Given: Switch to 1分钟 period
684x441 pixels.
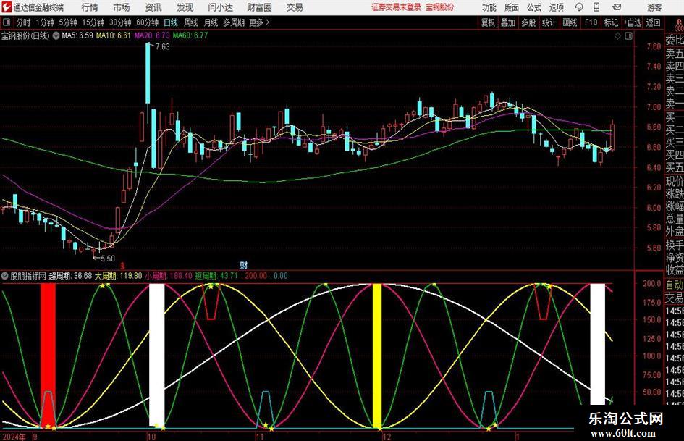Looking at the screenshot, I should (x=45, y=22).
